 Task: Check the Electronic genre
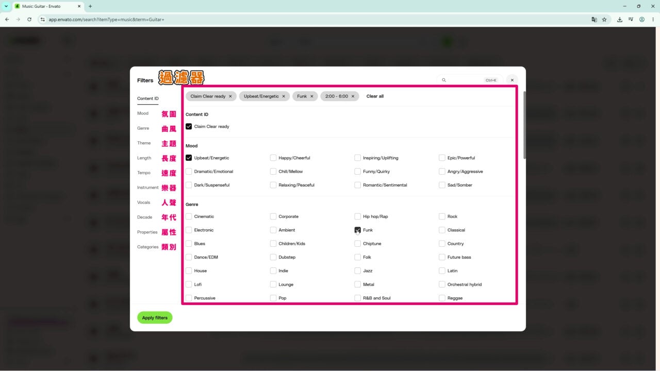tap(189, 230)
